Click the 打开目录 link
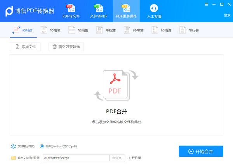Viewport: 233px width, 166px height. (x=135, y=158)
